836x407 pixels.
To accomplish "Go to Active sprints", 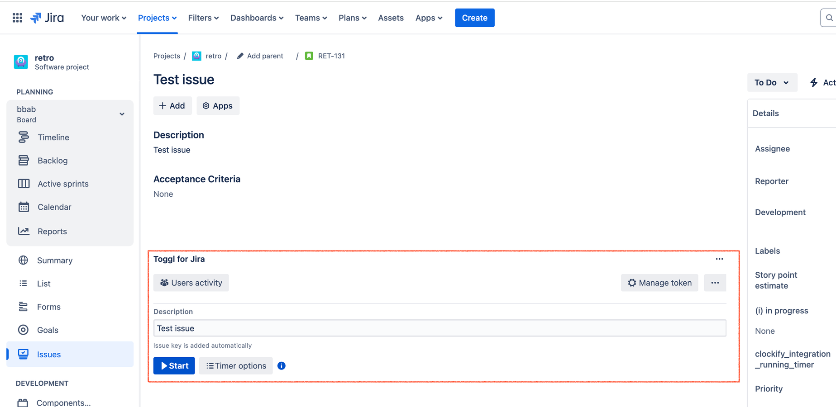I will [63, 184].
